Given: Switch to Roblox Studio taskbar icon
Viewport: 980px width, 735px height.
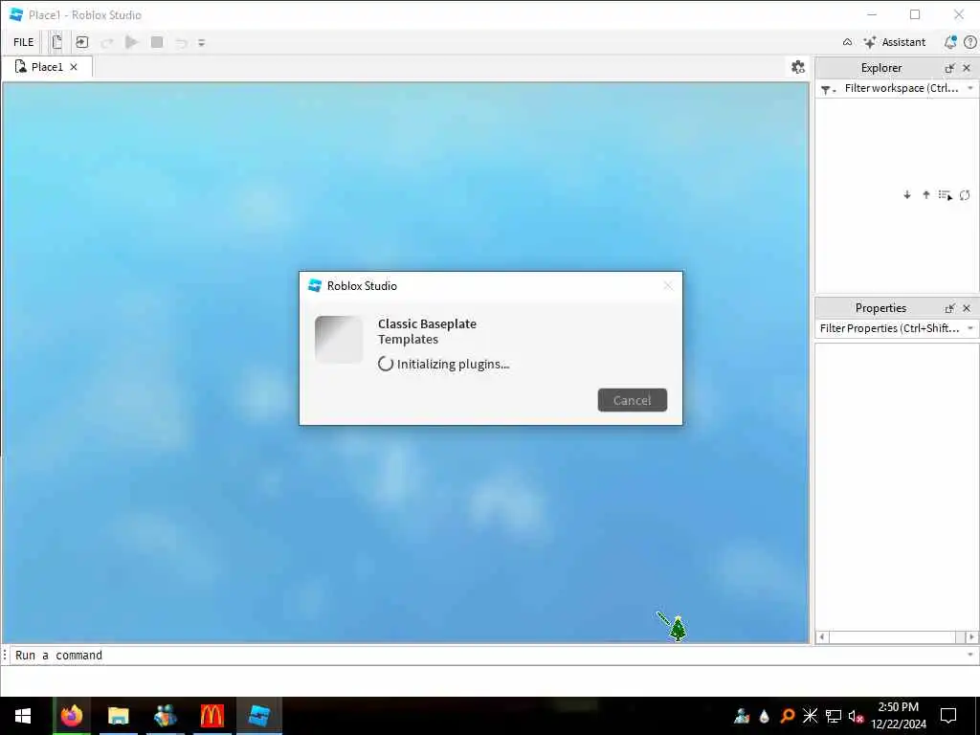Looking at the screenshot, I should coord(258,716).
